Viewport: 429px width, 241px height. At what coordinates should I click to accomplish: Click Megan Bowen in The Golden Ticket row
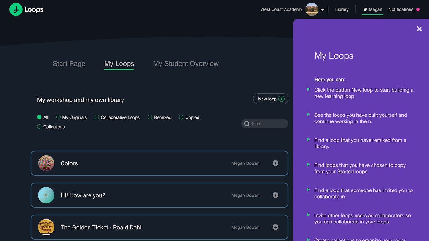pos(245,227)
